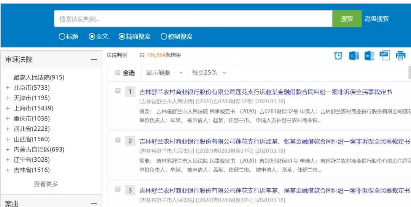Select the 全文 radio button

pyautogui.click(x=92, y=36)
